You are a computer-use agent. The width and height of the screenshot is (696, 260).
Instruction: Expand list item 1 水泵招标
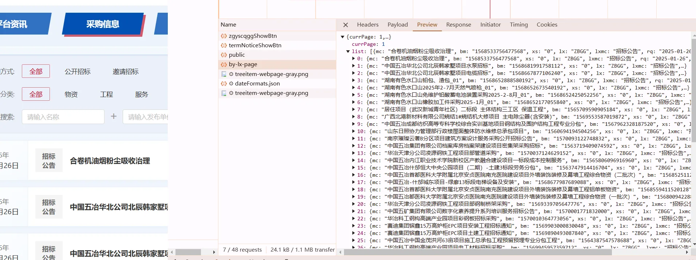[353, 66]
